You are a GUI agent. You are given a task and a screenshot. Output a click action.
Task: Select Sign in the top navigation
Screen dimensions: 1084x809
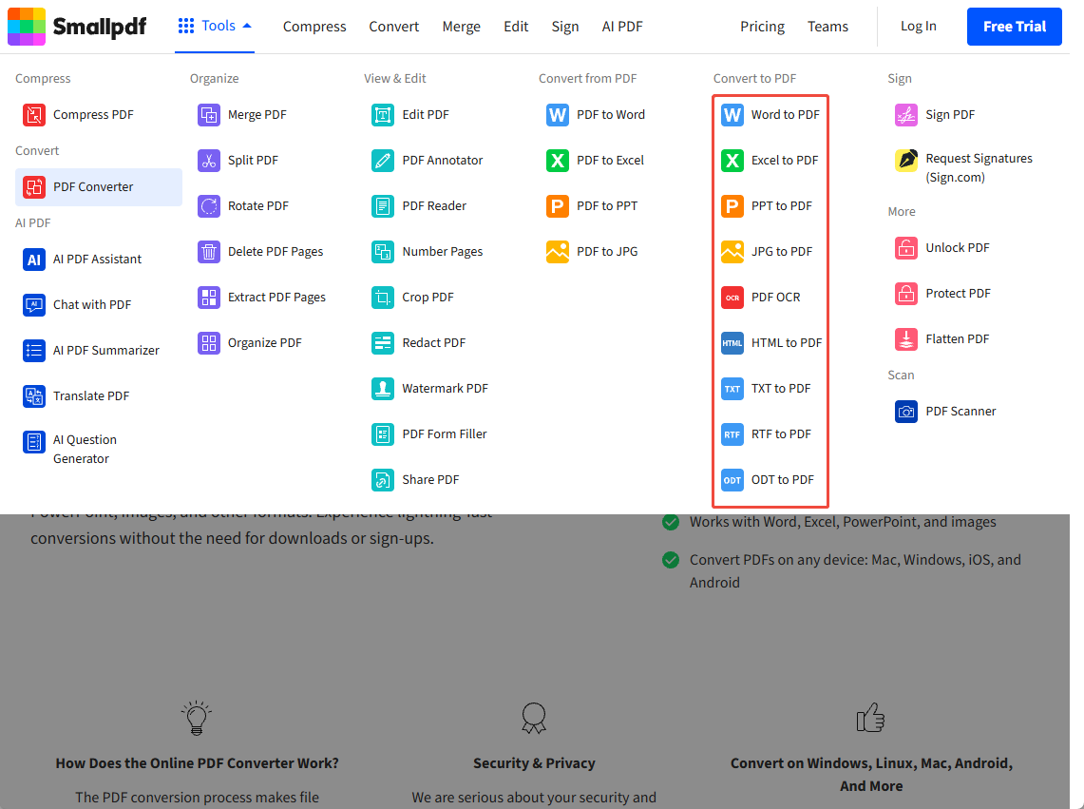(565, 27)
